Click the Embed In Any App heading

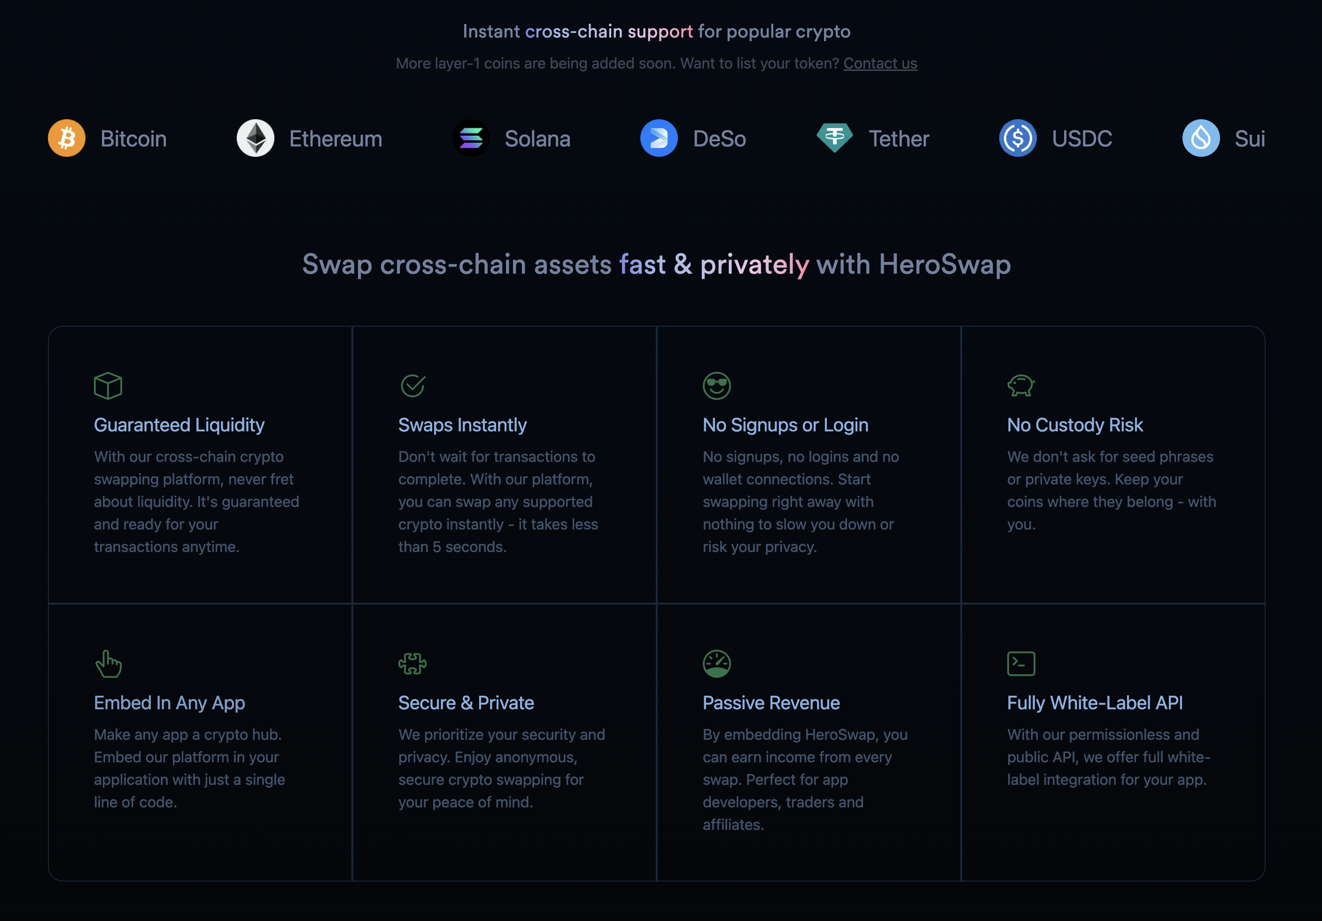[169, 702]
